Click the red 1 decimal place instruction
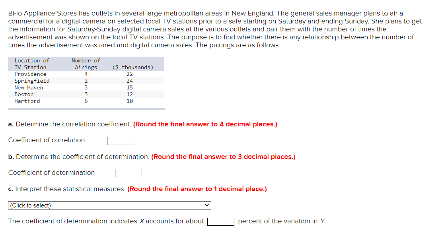Viewport: 448px width, 248px height. (197, 189)
